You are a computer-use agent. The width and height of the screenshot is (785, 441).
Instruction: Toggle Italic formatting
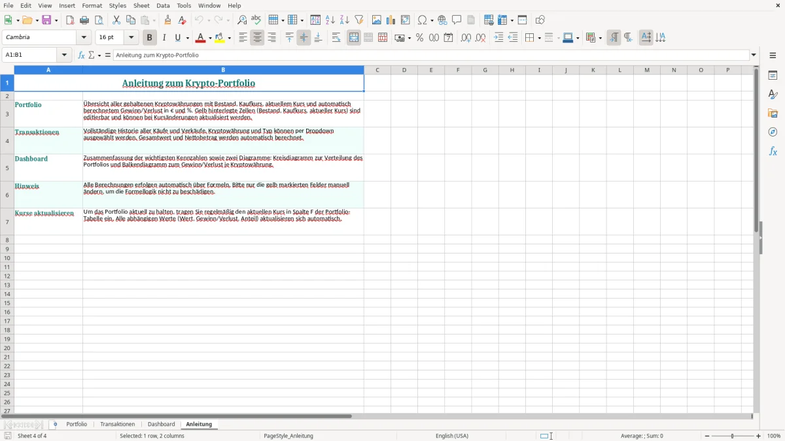tap(164, 38)
